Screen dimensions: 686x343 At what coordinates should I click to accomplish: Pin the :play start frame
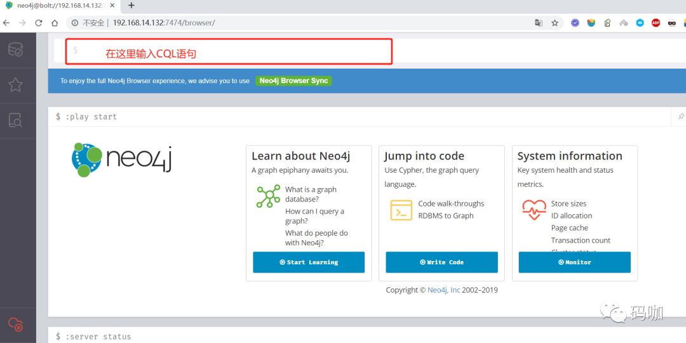tap(681, 117)
